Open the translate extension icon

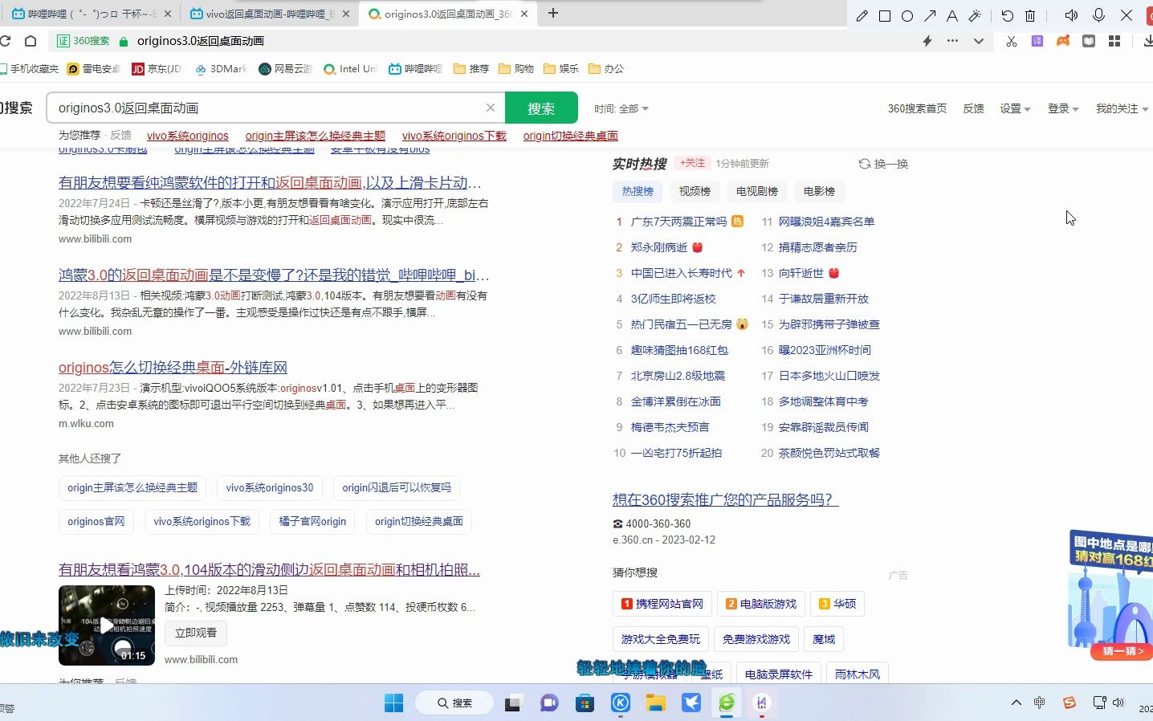pyautogui.click(x=1037, y=40)
